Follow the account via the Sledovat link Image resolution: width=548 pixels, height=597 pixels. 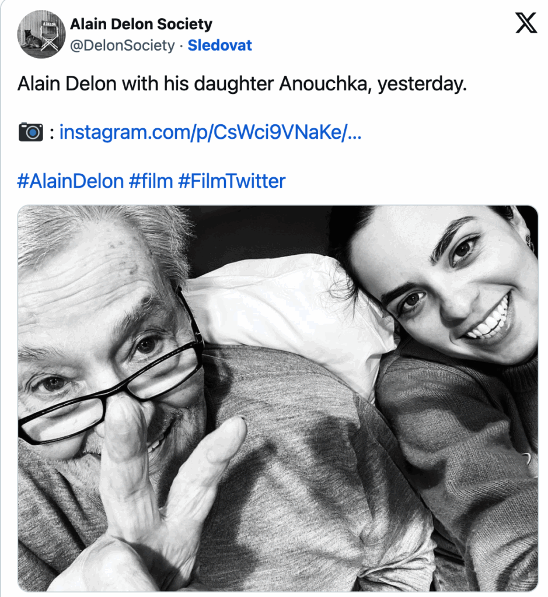tap(220, 45)
